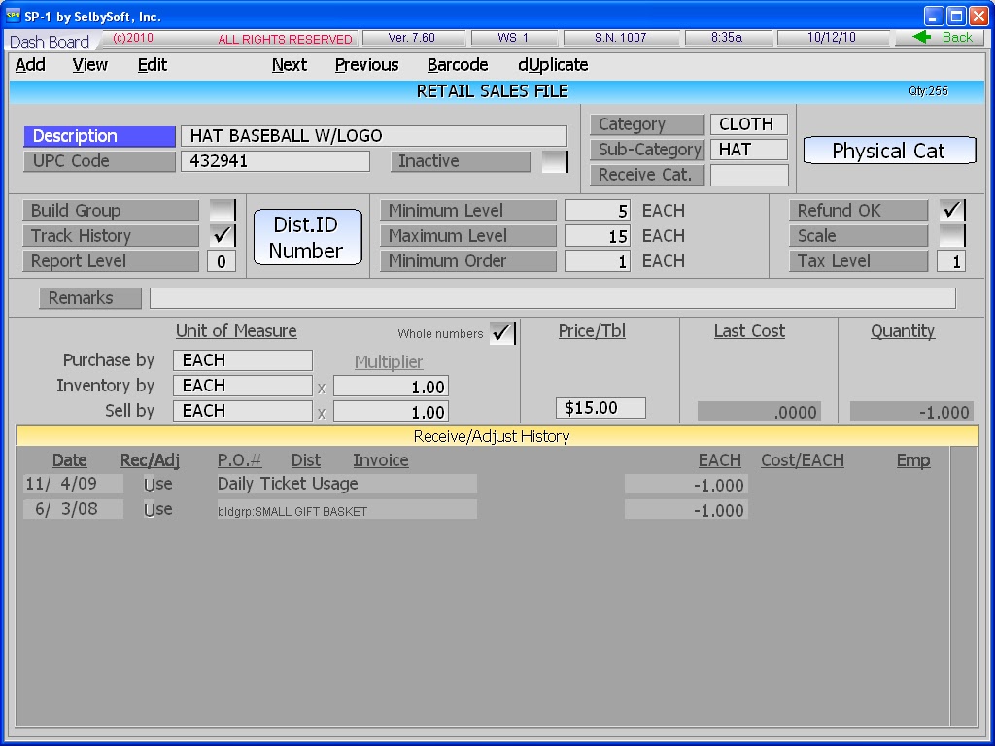Open the Physical Cat panel
Screen dimensions: 995x746
(888, 151)
